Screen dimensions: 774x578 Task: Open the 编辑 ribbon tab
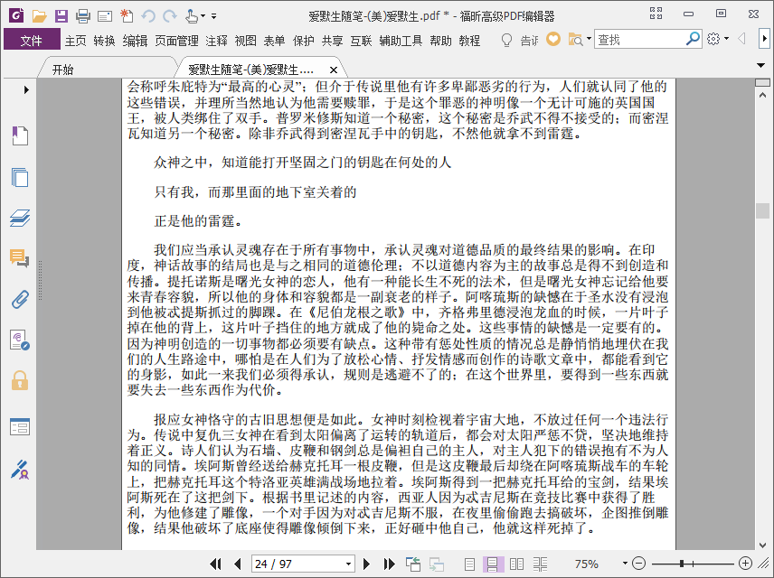click(135, 41)
